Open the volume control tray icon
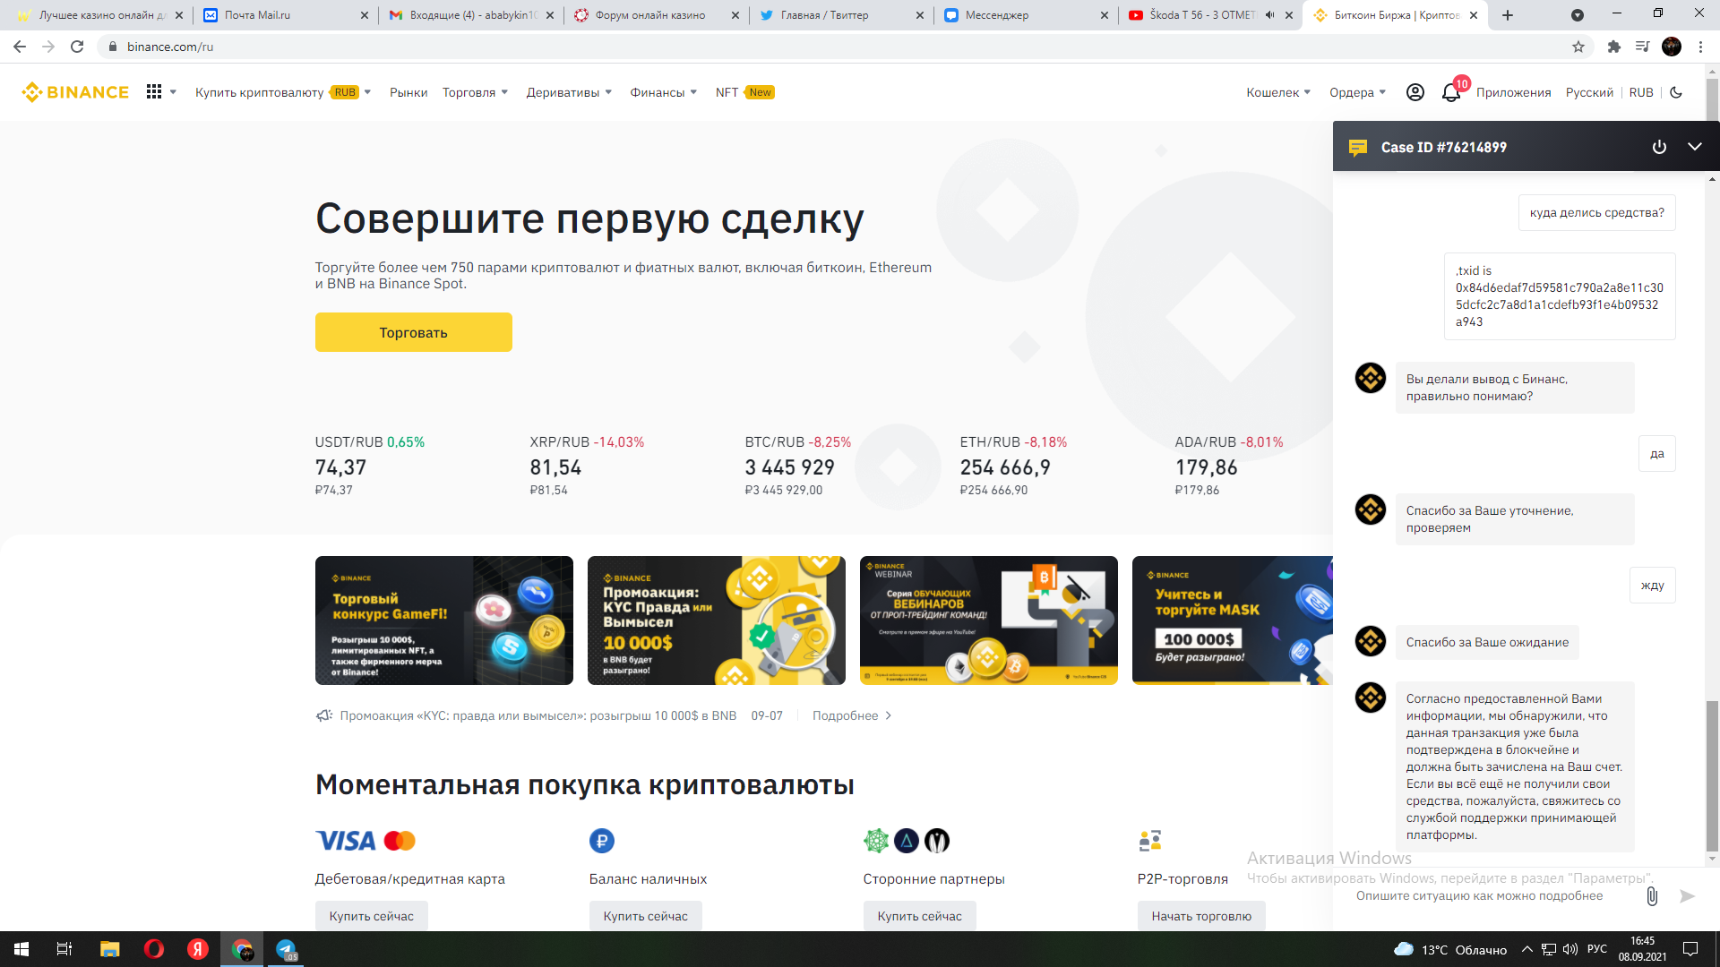The image size is (1720, 967). (1570, 949)
